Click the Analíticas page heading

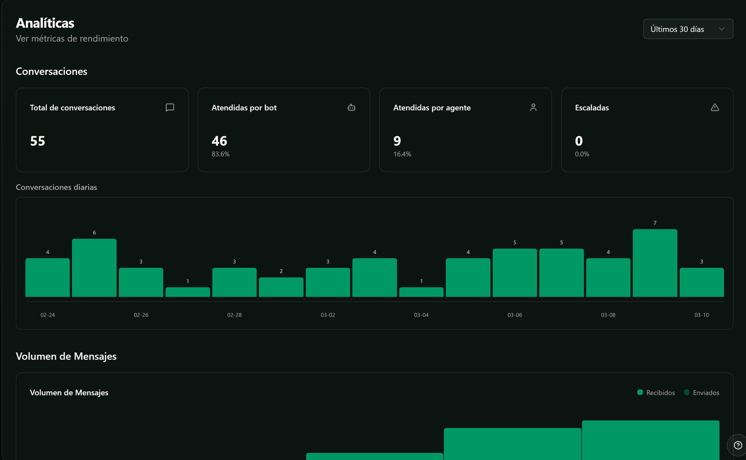(45, 23)
